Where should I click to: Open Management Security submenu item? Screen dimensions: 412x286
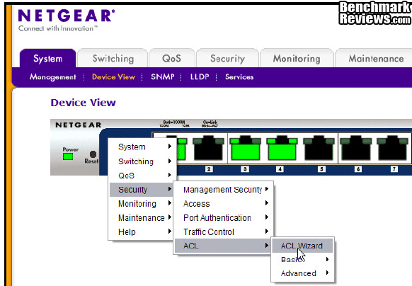pyautogui.click(x=223, y=190)
